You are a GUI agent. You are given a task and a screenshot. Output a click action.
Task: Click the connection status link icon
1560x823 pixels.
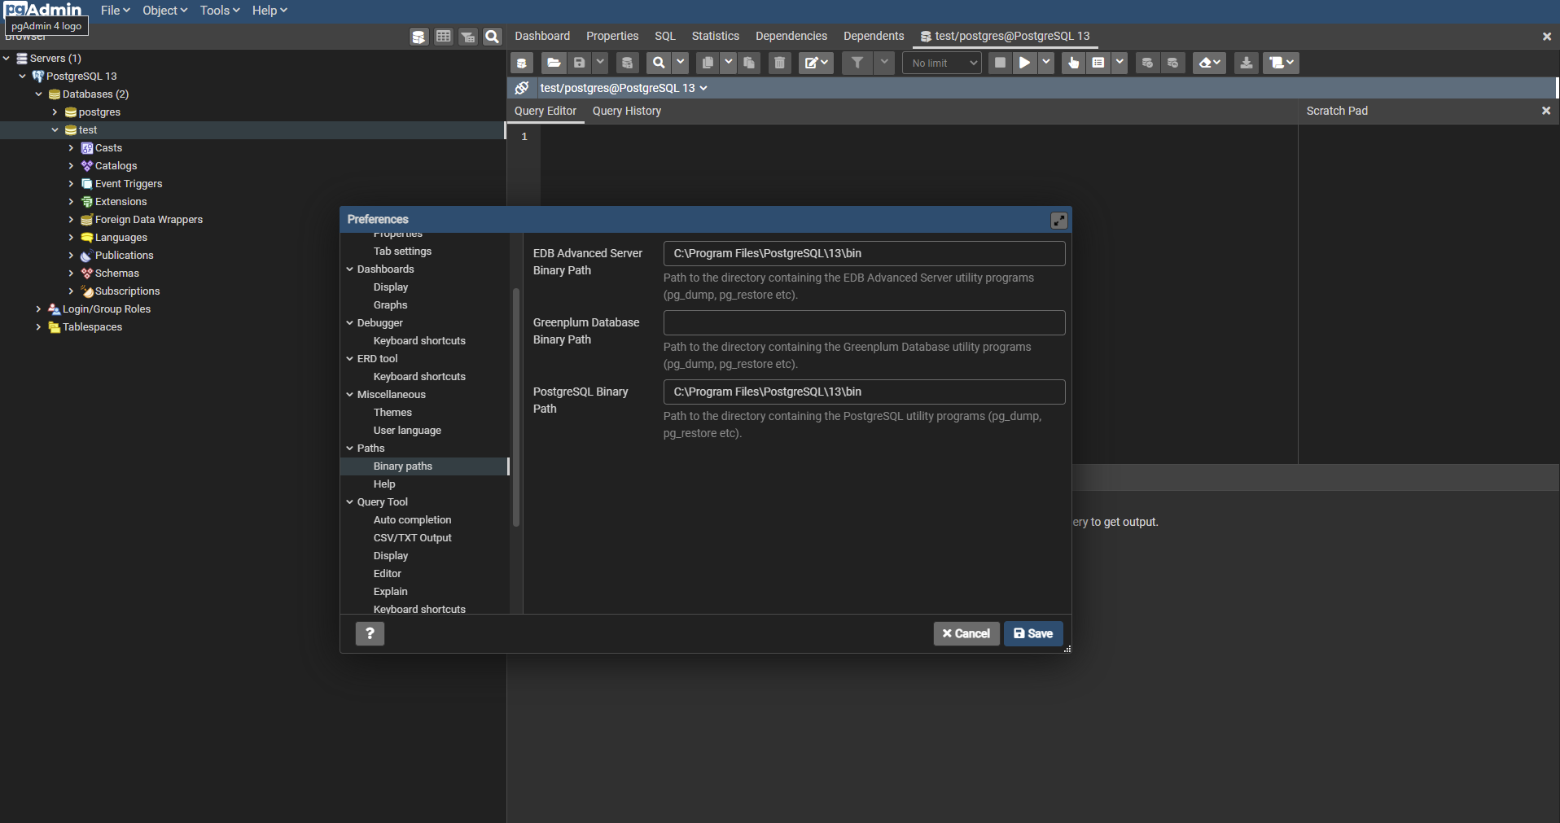click(522, 88)
